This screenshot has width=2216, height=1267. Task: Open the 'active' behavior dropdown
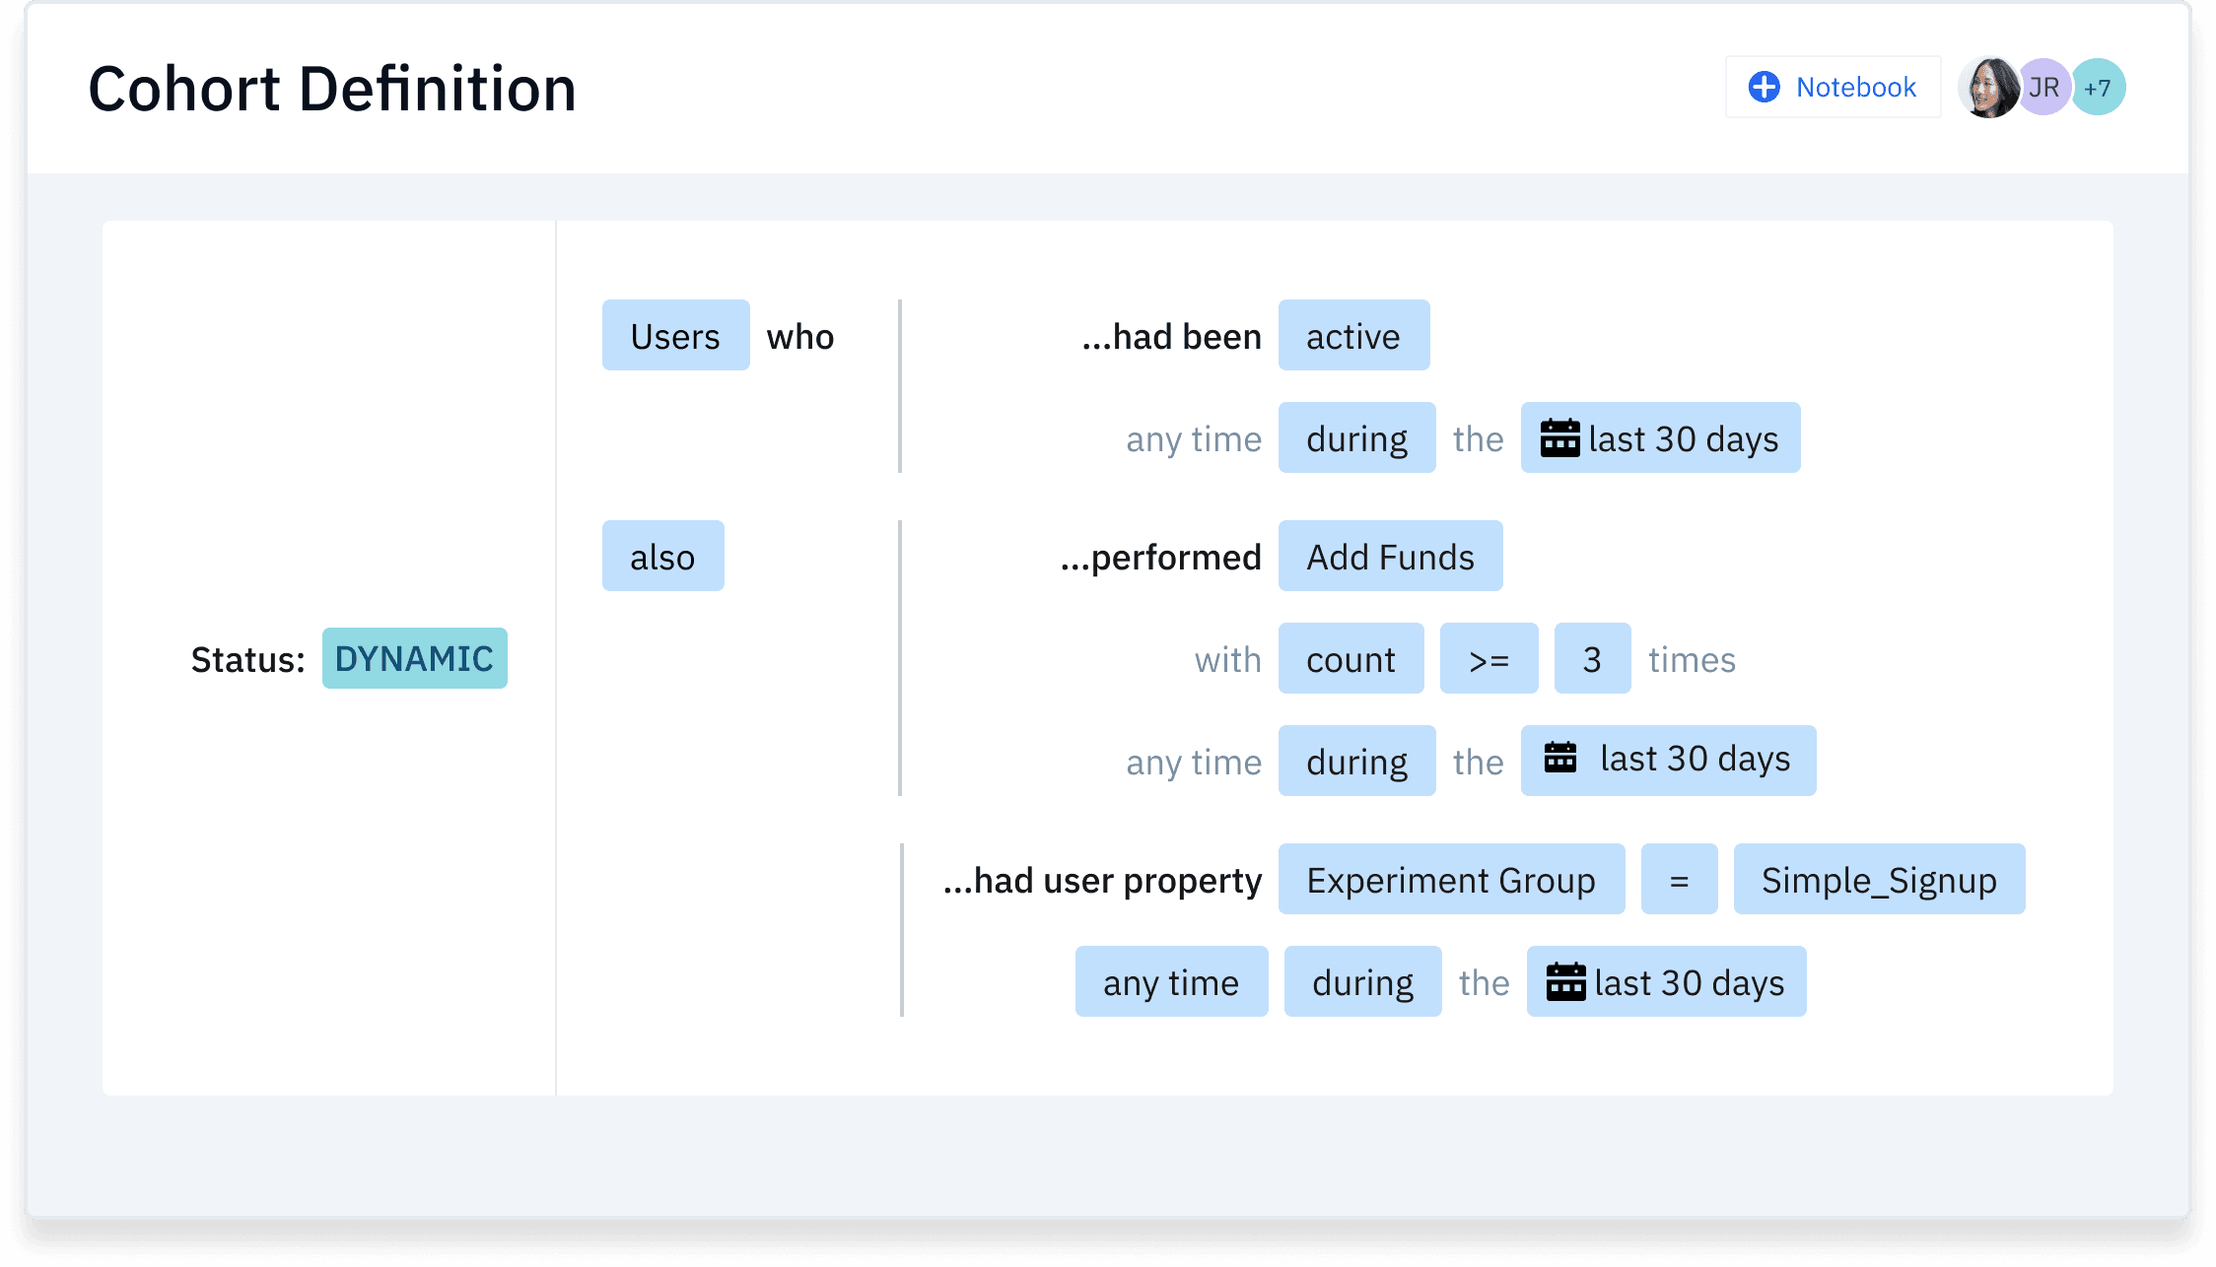[1353, 335]
